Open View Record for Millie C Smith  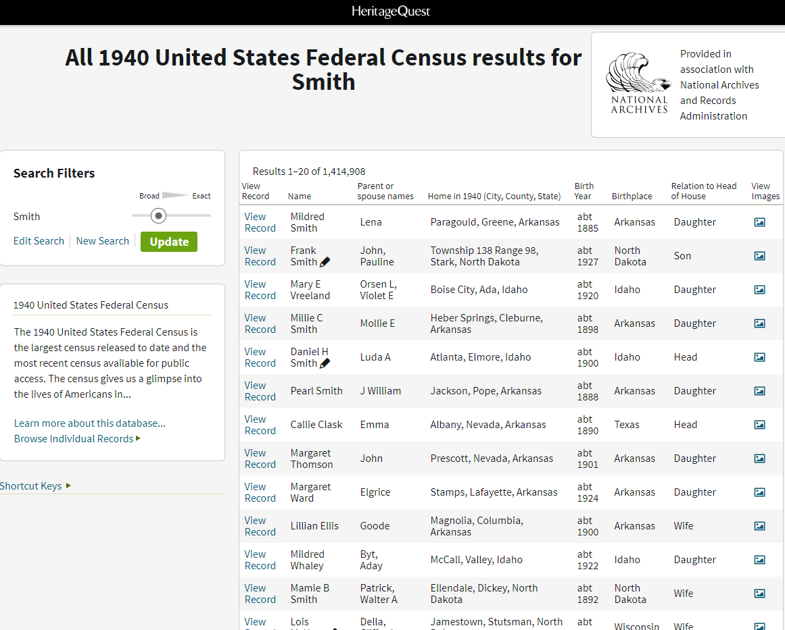point(260,323)
